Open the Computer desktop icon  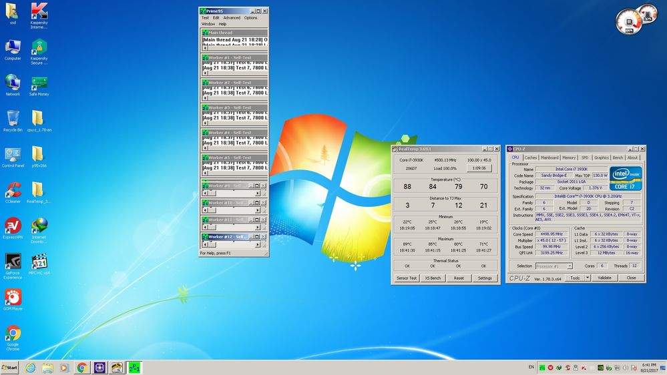coord(12,50)
